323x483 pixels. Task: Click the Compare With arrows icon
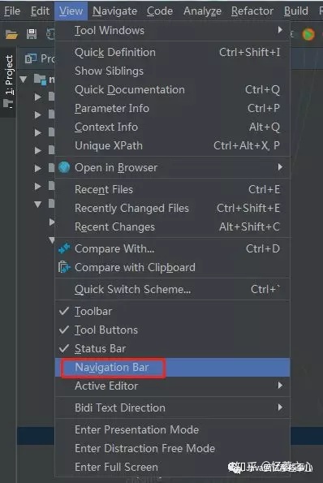pos(64,248)
